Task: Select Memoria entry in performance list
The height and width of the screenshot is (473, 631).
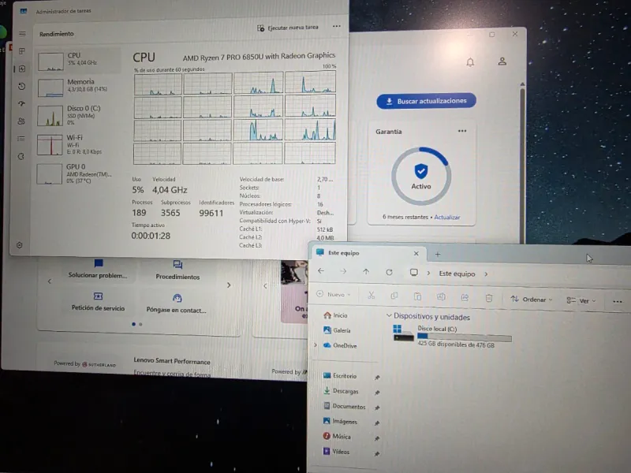Action: point(78,87)
